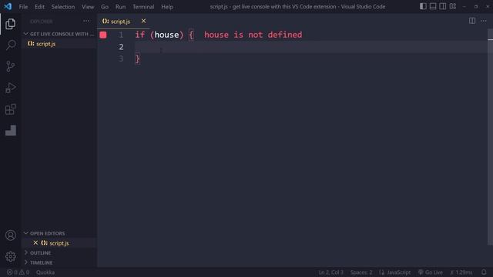493x277 pixels.
Task: Split the editor right
Action: [472, 21]
